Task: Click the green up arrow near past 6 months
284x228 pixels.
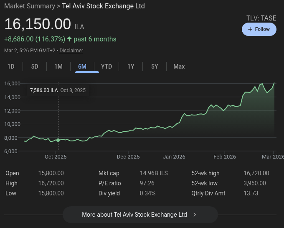Action: (69, 39)
